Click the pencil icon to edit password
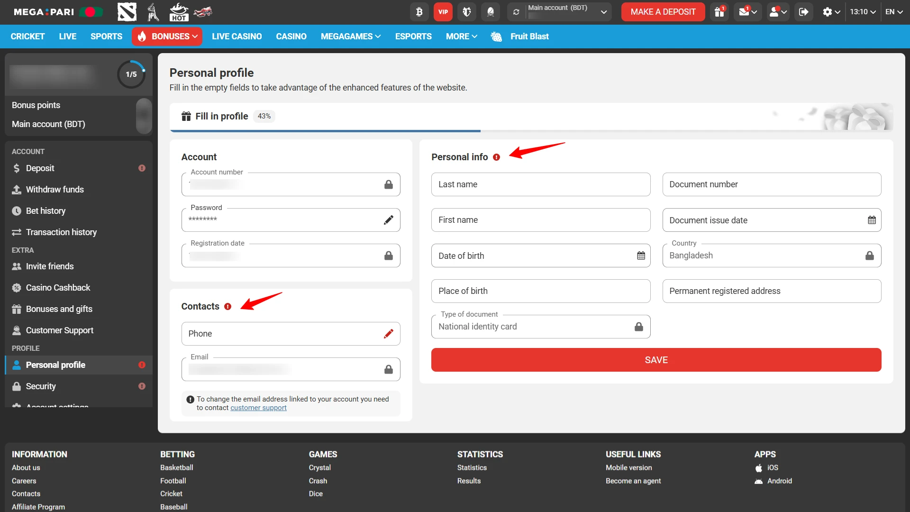 pyautogui.click(x=389, y=219)
